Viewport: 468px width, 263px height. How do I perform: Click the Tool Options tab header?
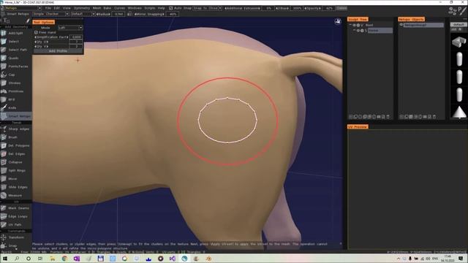coord(44,22)
